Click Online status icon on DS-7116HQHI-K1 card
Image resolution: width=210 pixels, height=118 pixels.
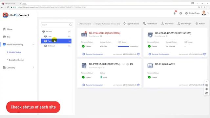[x=83, y=46]
